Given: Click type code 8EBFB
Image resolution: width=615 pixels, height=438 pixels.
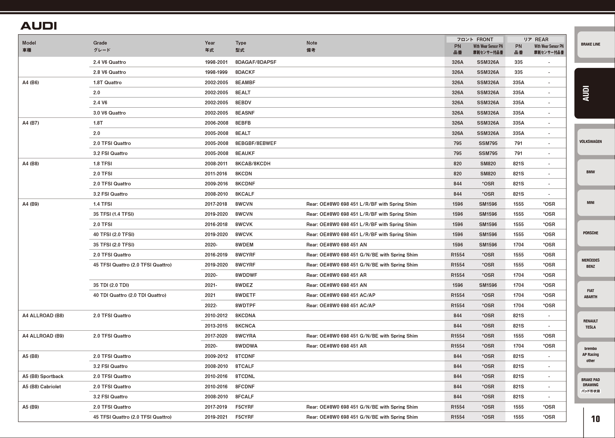Looking at the screenshot, I should 243,123.
